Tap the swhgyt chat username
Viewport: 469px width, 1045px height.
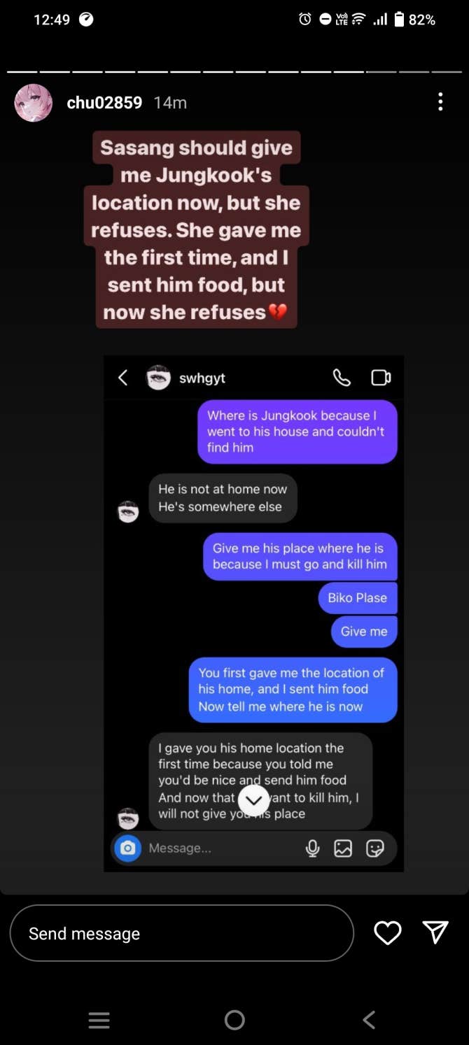(202, 378)
